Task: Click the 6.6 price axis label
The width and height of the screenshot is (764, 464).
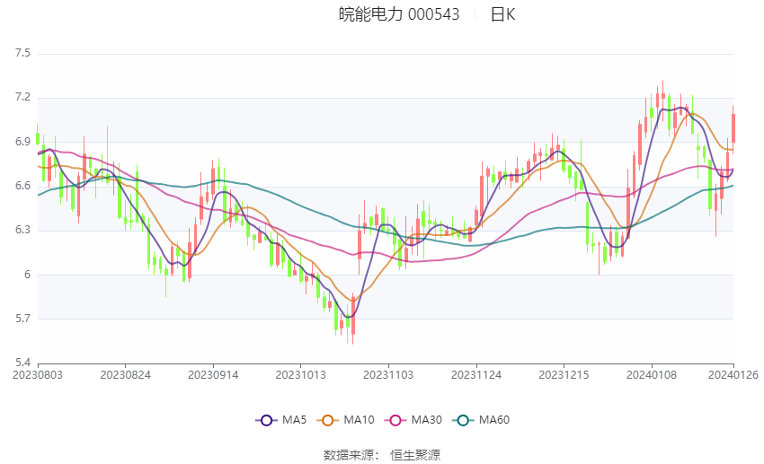Action: (x=22, y=186)
